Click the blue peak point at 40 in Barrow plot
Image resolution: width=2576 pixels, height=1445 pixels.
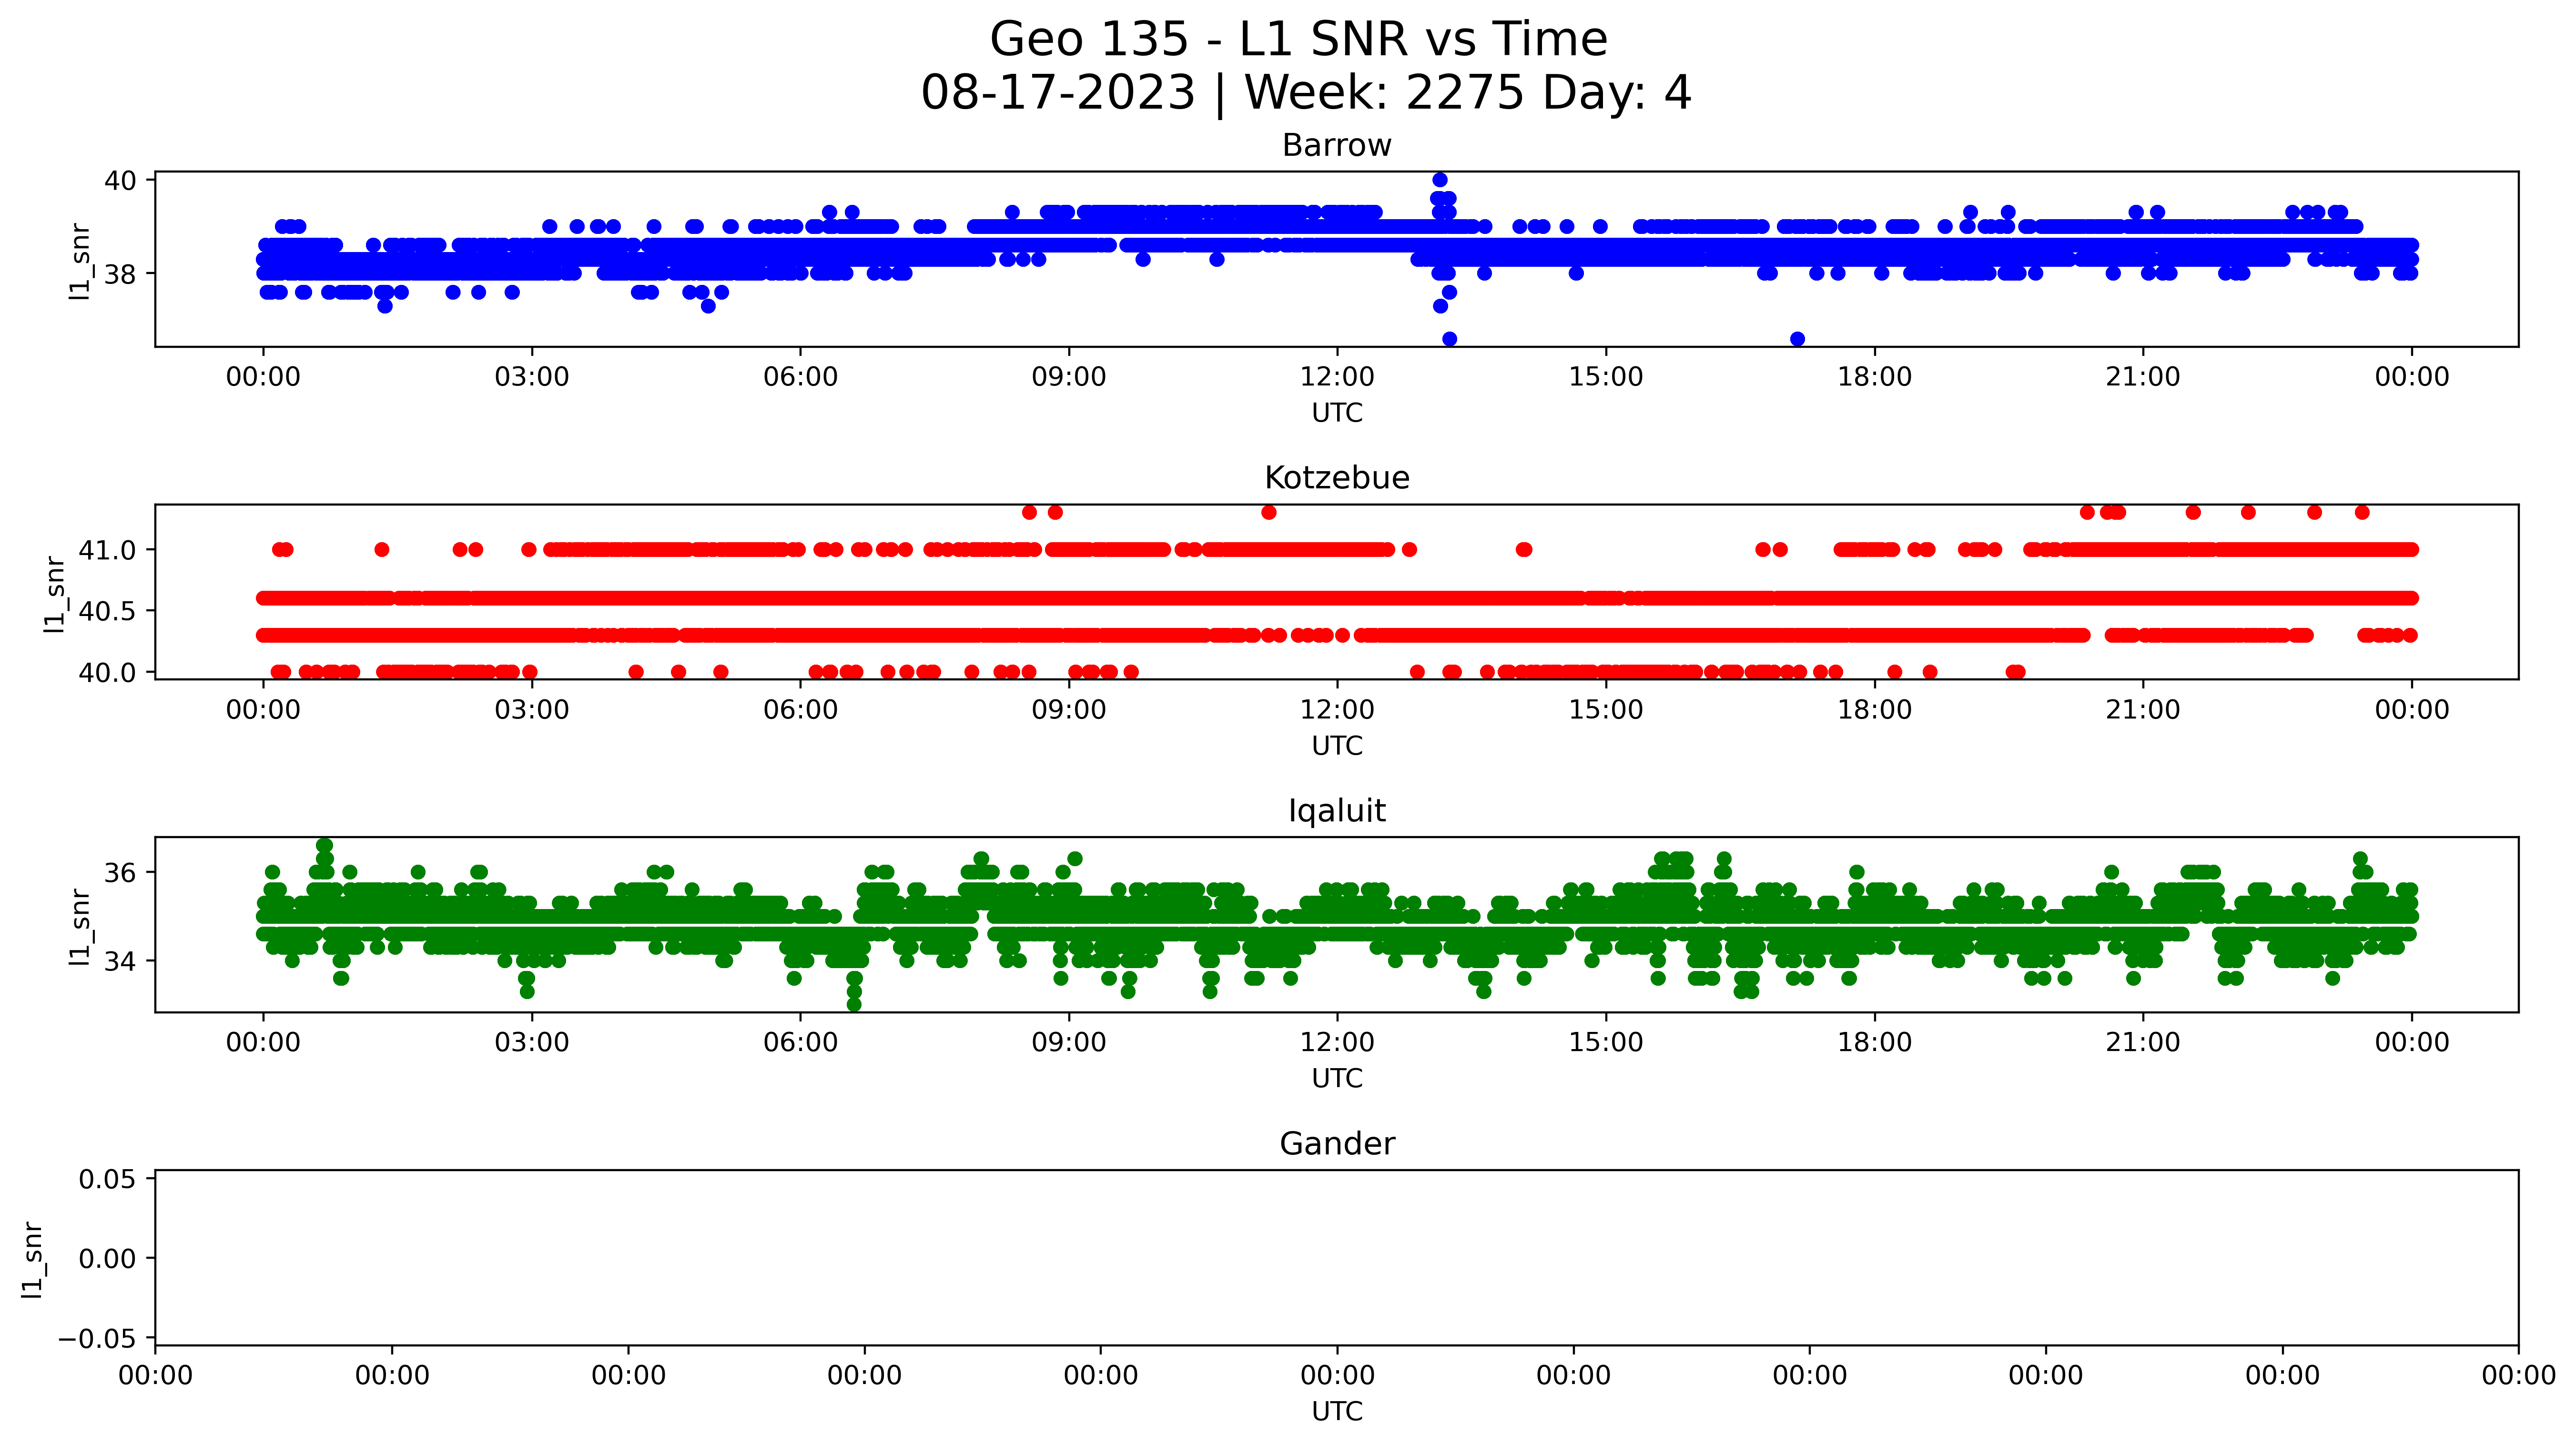point(1440,180)
